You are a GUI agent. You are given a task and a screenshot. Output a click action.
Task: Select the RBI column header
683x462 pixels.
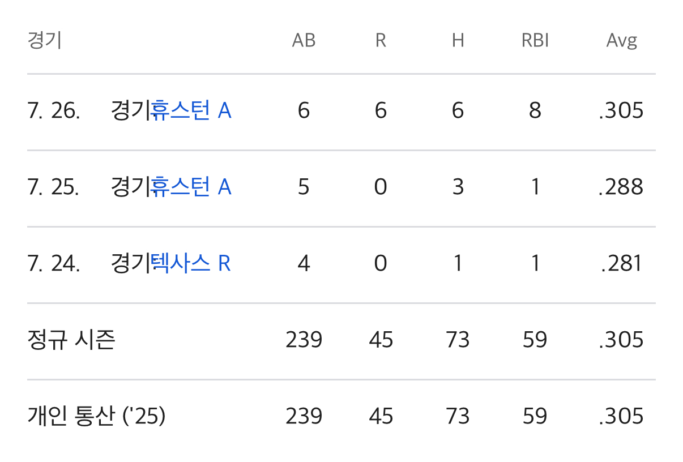535,41
